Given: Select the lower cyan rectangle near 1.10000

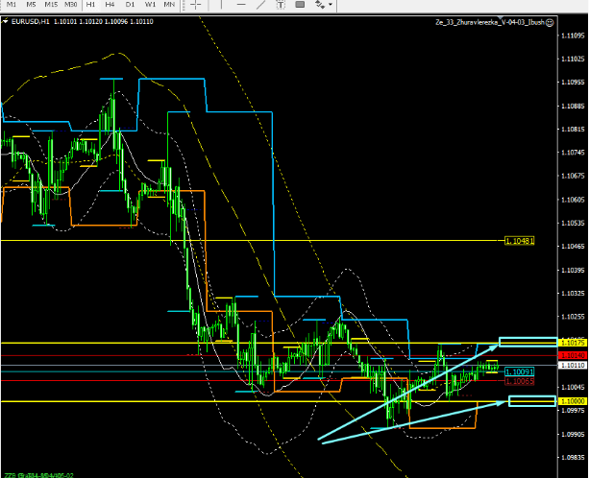Looking at the screenshot, I should [x=531, y=400].
